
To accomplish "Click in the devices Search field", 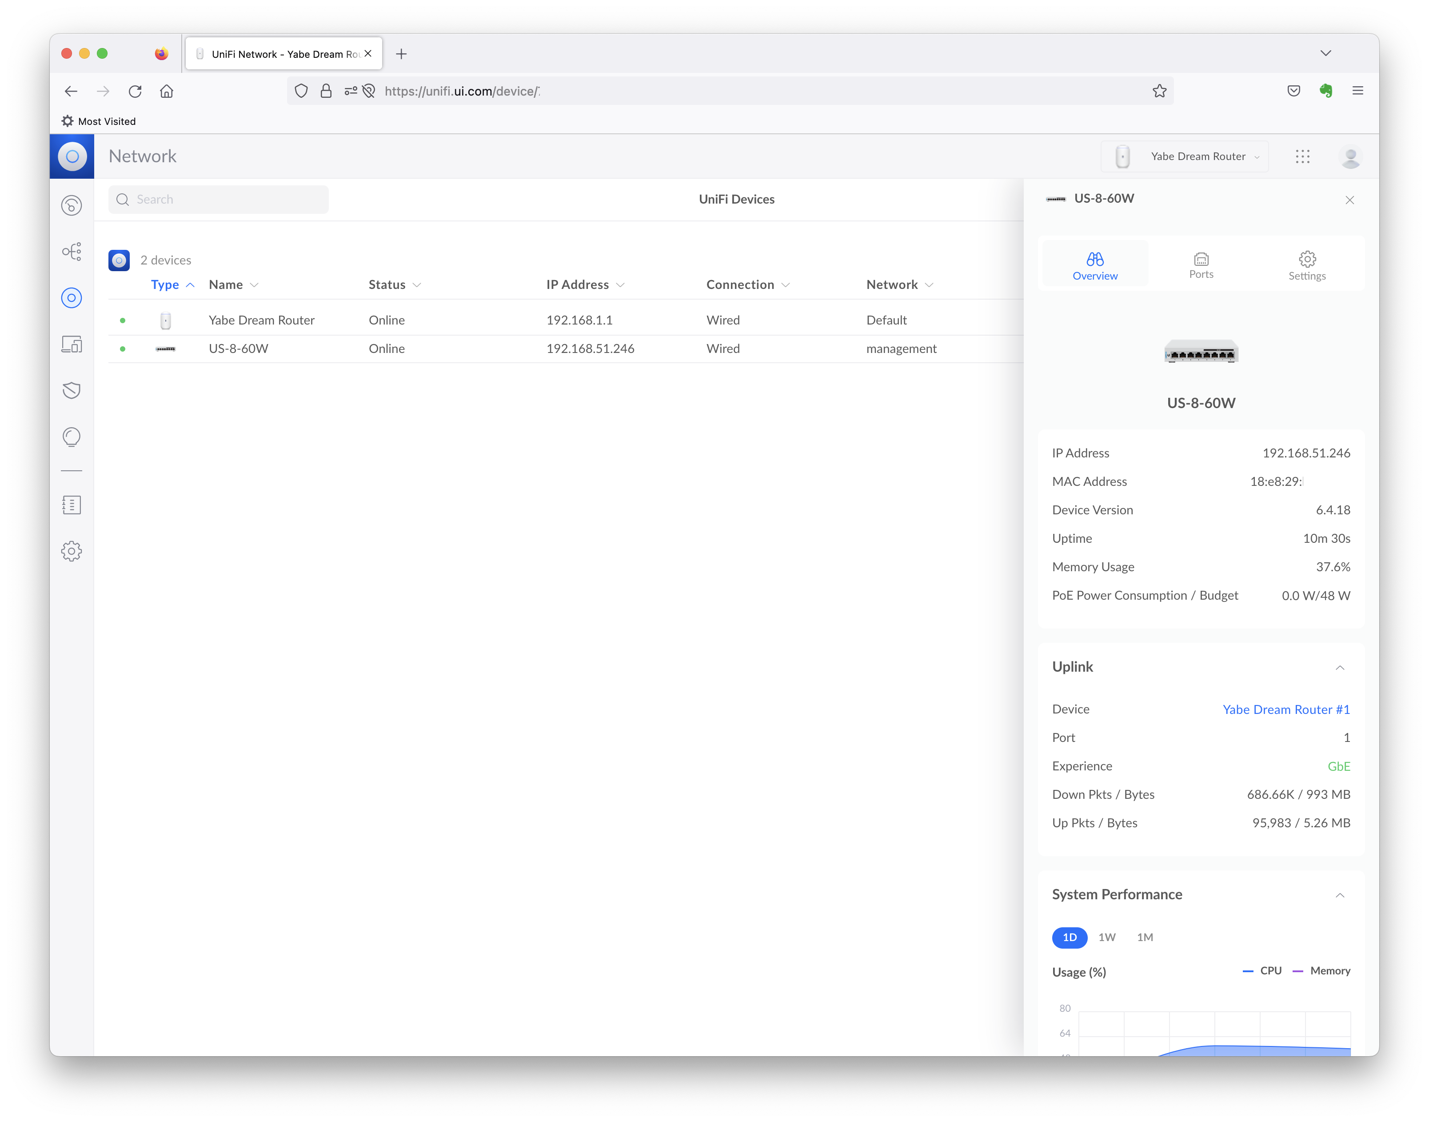I will pos(218,199).
